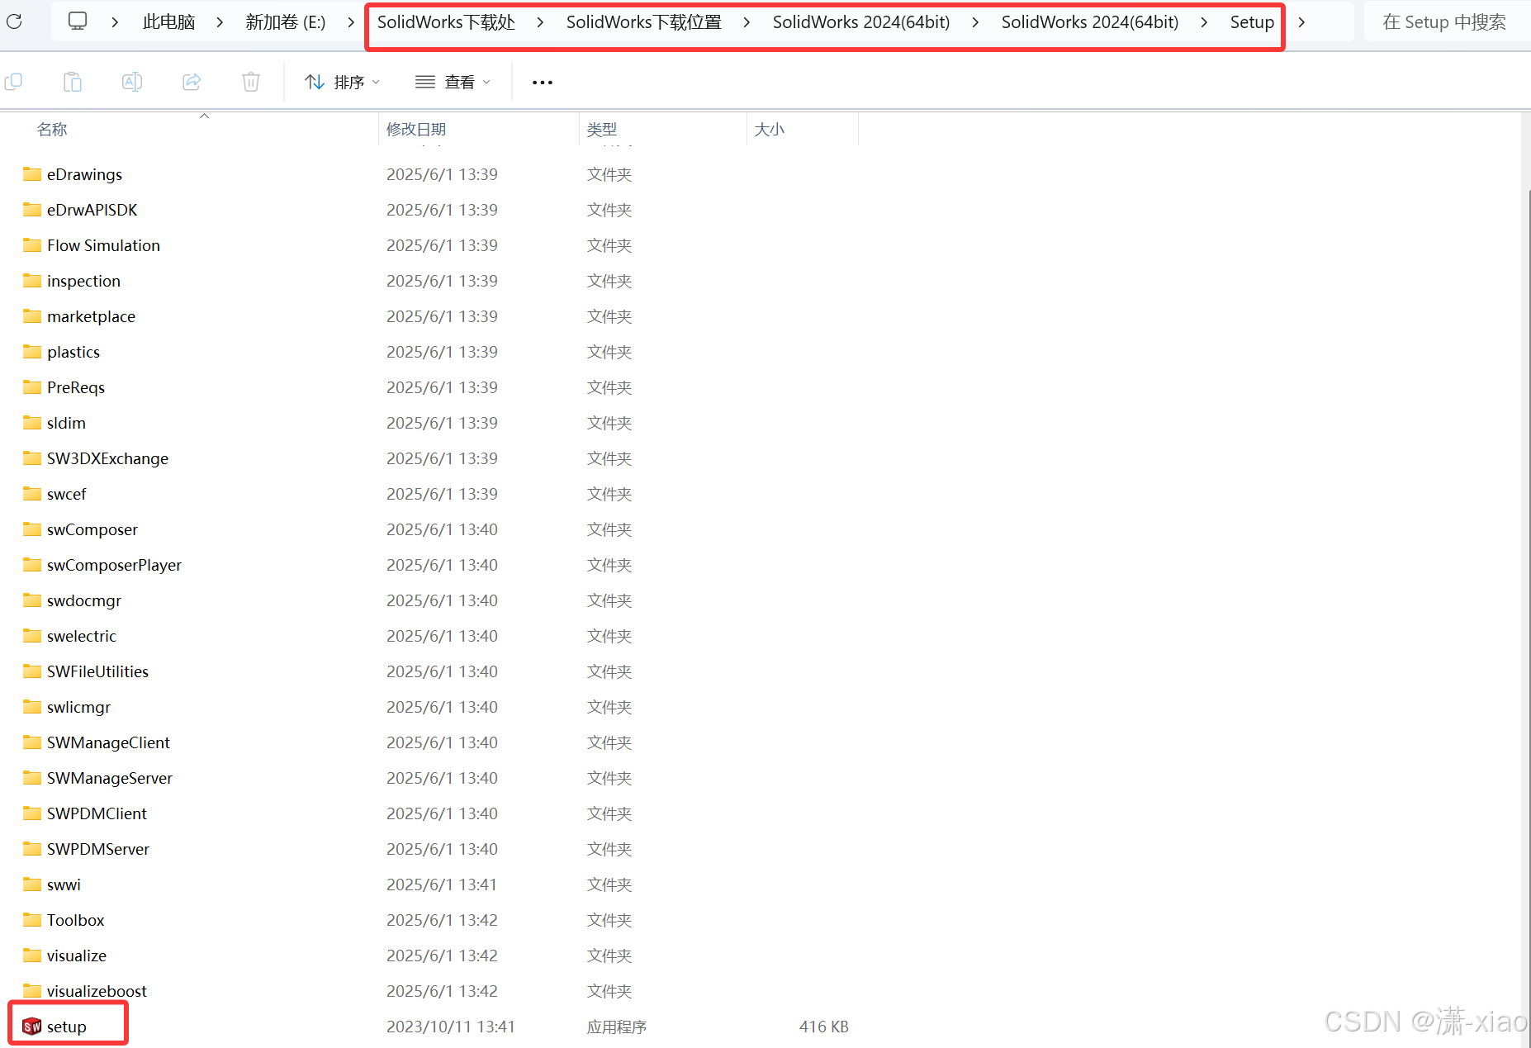Click the refresh icon in address bar
The width and height of the screenshot is (1531, 1048).
14,21
